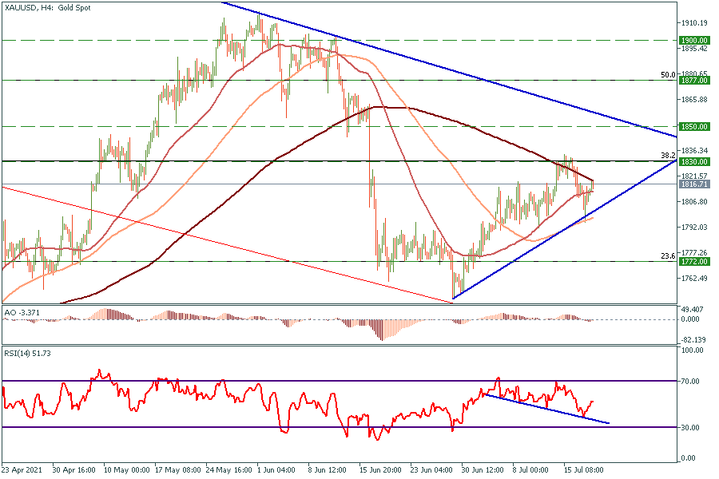Select the 1877.00 price level label
This screenshot has width=719, height=479.
(692, 81)
